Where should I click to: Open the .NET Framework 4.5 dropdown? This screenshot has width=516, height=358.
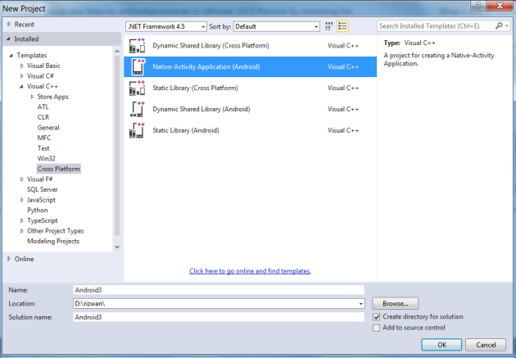pos(166,26)
